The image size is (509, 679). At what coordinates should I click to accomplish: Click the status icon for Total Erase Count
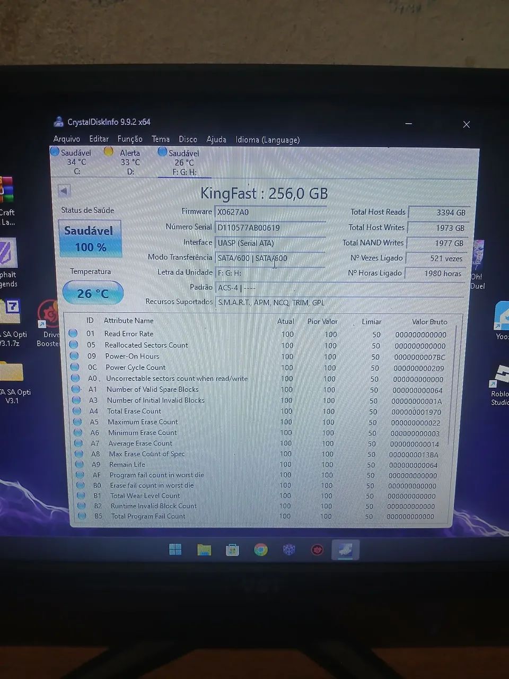pos(77,411)
